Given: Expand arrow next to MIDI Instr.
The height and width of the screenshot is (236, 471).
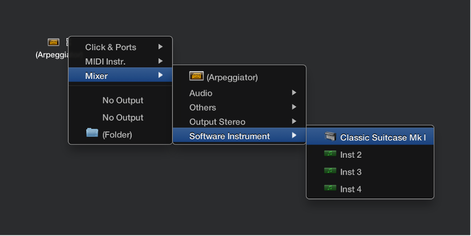Looking at the screenshot, I should pyautogui.click(x=160, y=61).
